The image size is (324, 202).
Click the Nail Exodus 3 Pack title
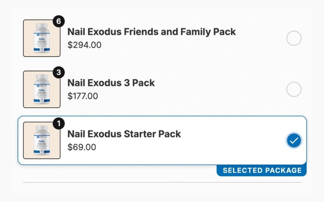pyautogui.click(x=111, y=83)
